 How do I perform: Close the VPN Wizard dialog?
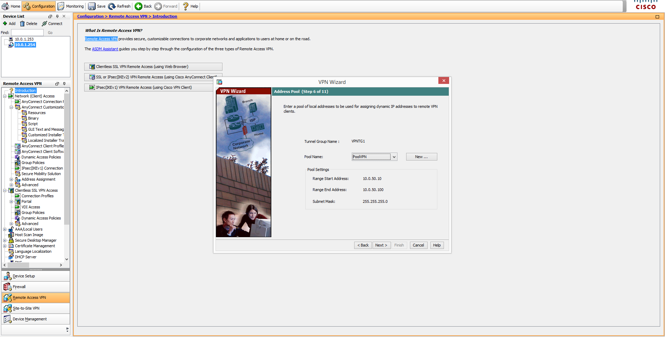(444, 80)
